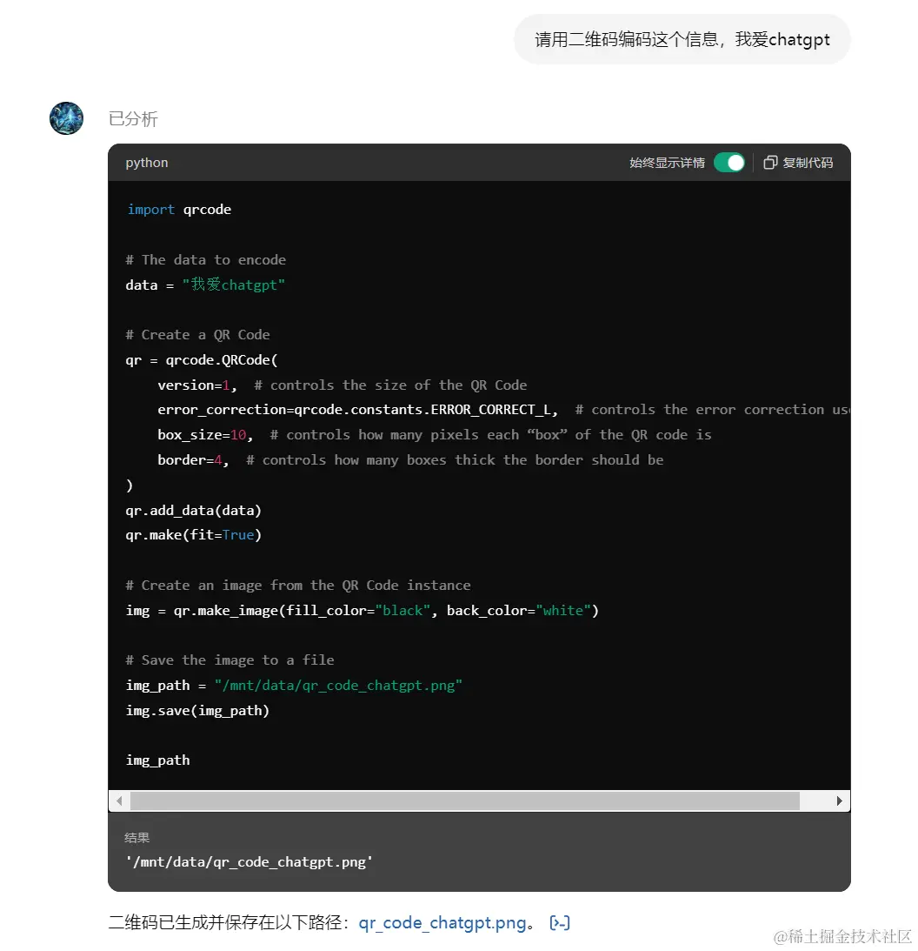The width and height of the screenshot is (918, 951).
Task: Click the 已分析 status label
Action: pyautogui.click(x=133, y=119)
